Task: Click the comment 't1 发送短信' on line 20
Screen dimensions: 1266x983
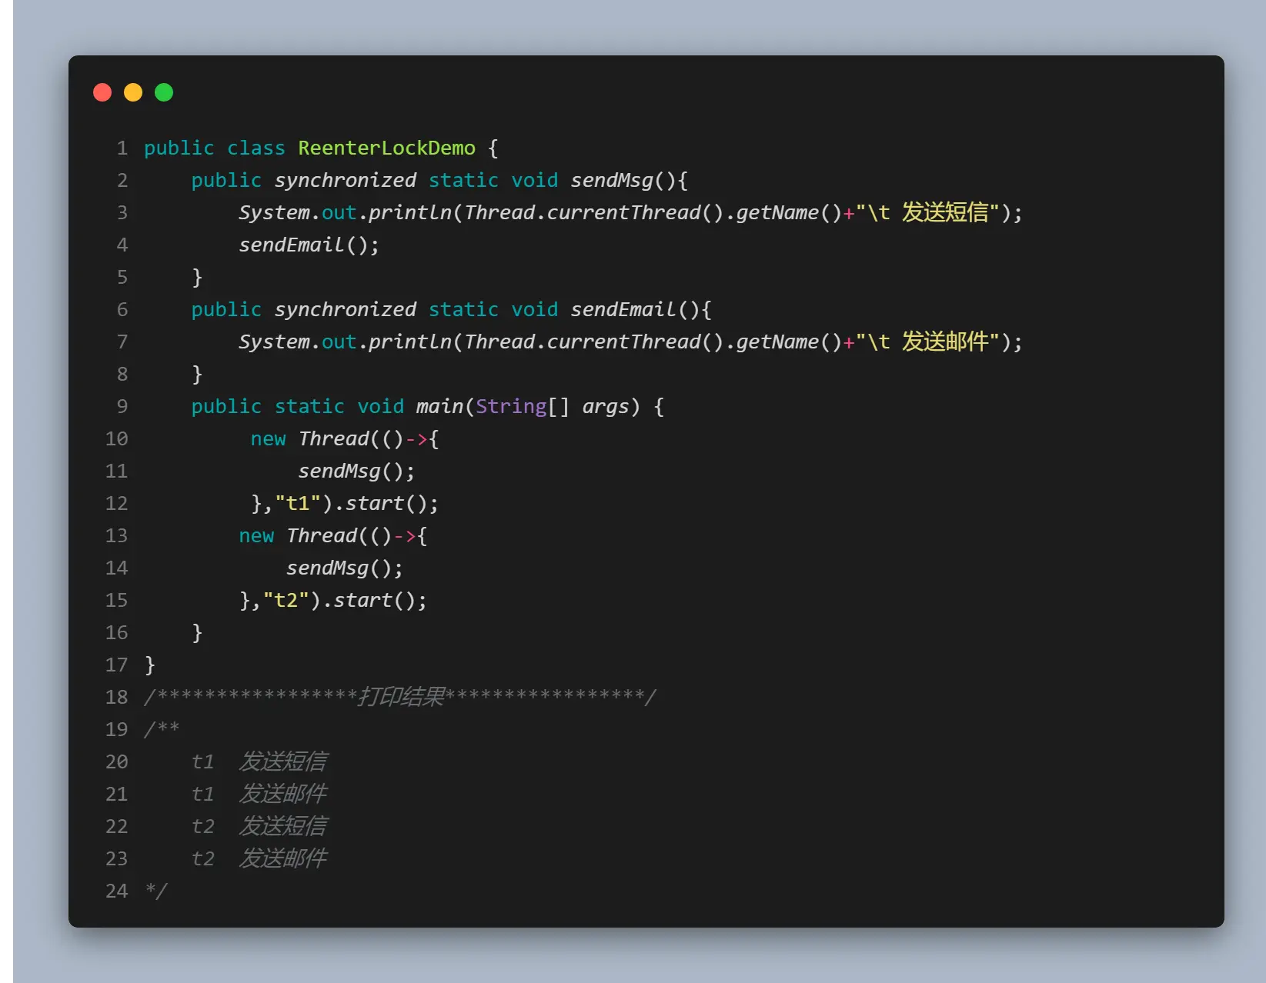Action: (259, 761)
